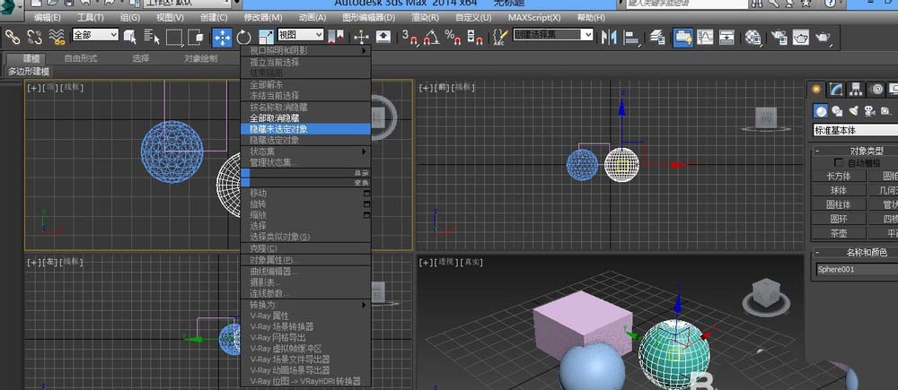Activate the Select and Move tool
This screenshot has width=898, height=390.
222,37
